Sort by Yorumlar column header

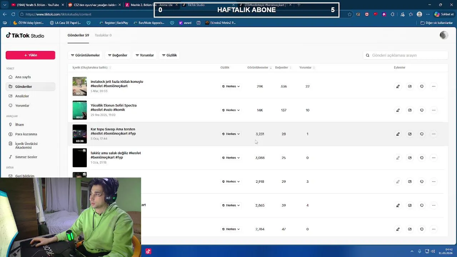coord(307,67)
